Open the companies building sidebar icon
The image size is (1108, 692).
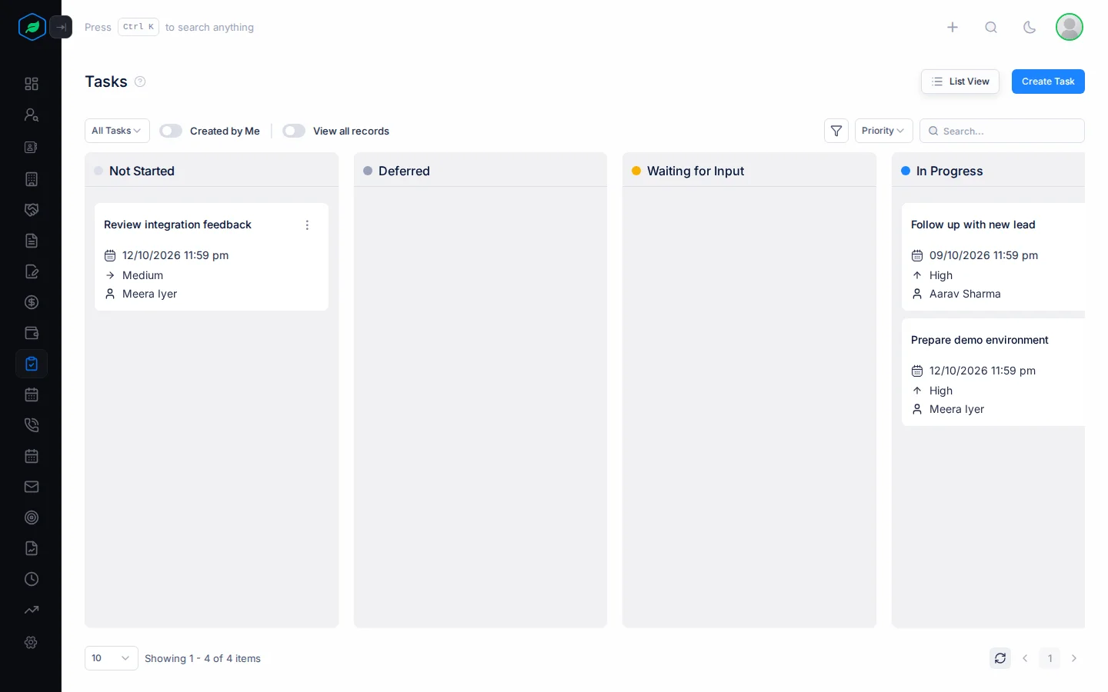click(x=32, y=179)
